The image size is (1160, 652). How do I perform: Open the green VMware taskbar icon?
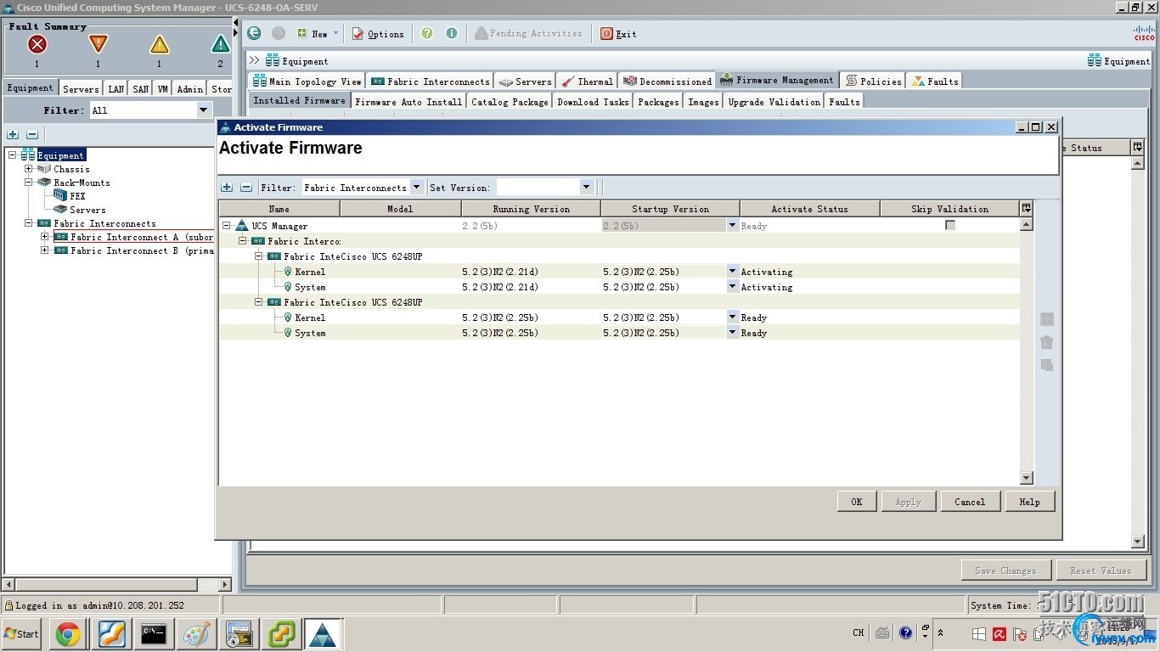pyautogui.click(x=281, y=633)
